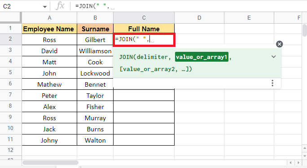This screenshot has height=168, width=307.
Task: Expand the JOIN function help chevron
Action: pyautogui.click(x=273, y=57)
